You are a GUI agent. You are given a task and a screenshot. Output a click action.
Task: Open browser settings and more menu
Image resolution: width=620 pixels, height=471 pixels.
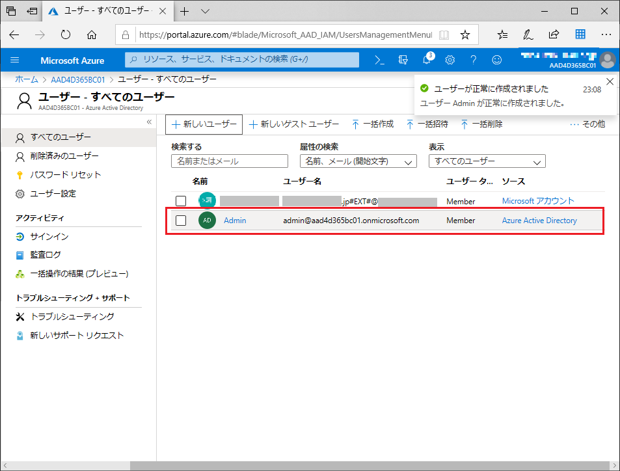coord(606,34)
